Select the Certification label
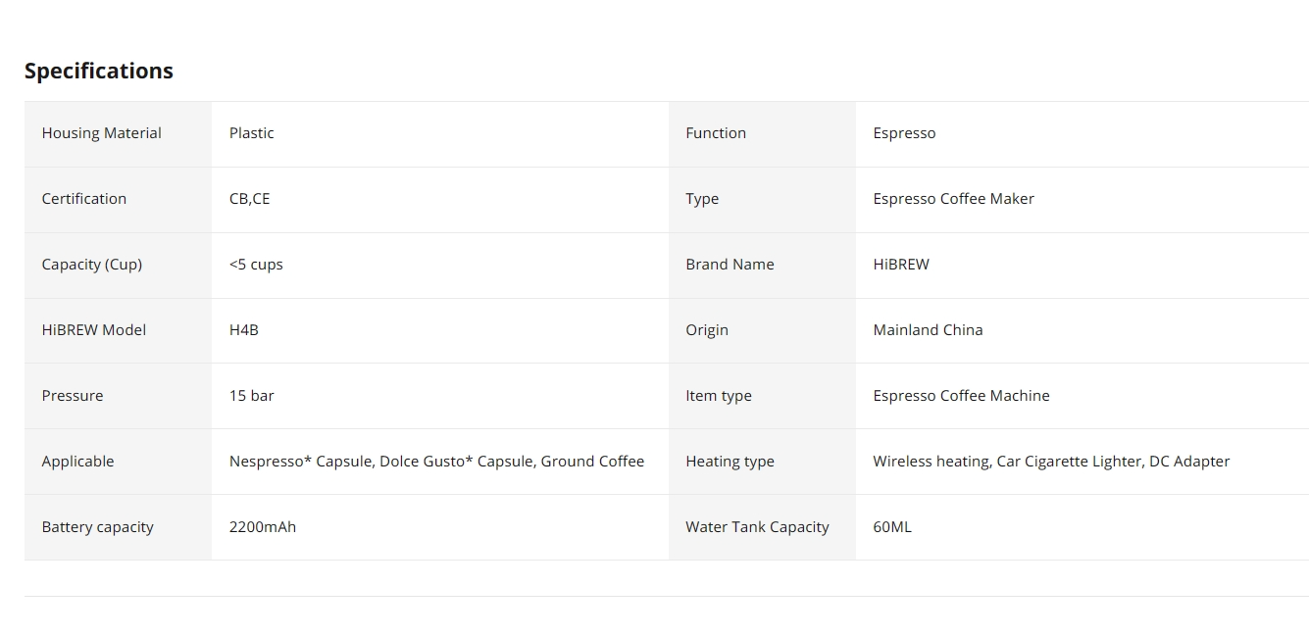 click(84, 199)
